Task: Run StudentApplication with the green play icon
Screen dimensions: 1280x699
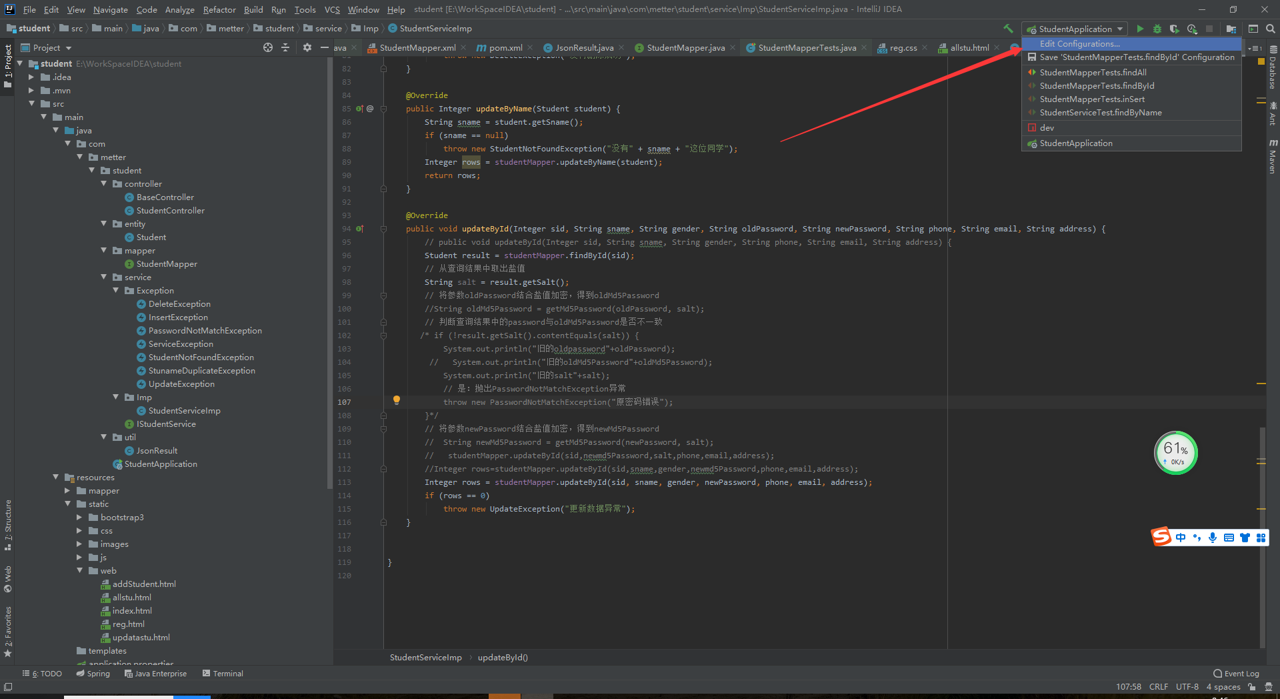Action: [1140, 29]
